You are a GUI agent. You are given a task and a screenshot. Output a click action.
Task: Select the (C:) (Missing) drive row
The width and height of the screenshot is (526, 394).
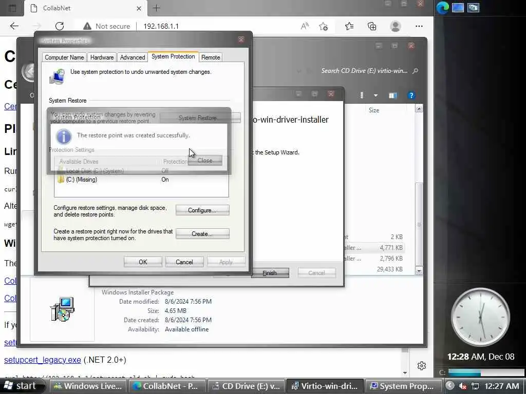(x=141, y=180)
